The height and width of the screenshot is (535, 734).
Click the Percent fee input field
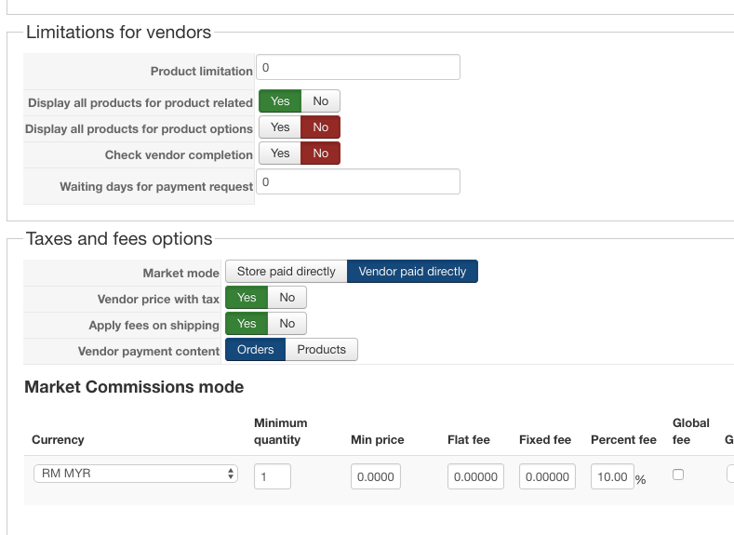(x=611, y=477)
